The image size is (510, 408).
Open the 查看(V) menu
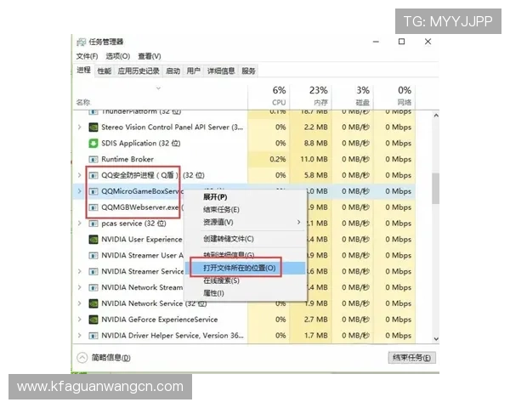pos(150,56)
